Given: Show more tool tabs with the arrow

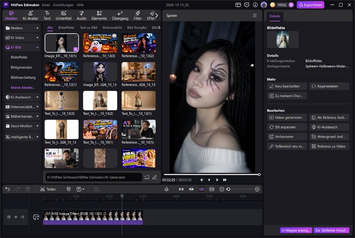Looking at the screenshot, I should coord(157,16).
